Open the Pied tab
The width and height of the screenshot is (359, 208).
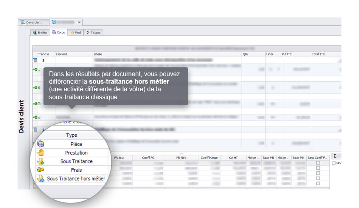pyautogui.click(x=75, y=32)
